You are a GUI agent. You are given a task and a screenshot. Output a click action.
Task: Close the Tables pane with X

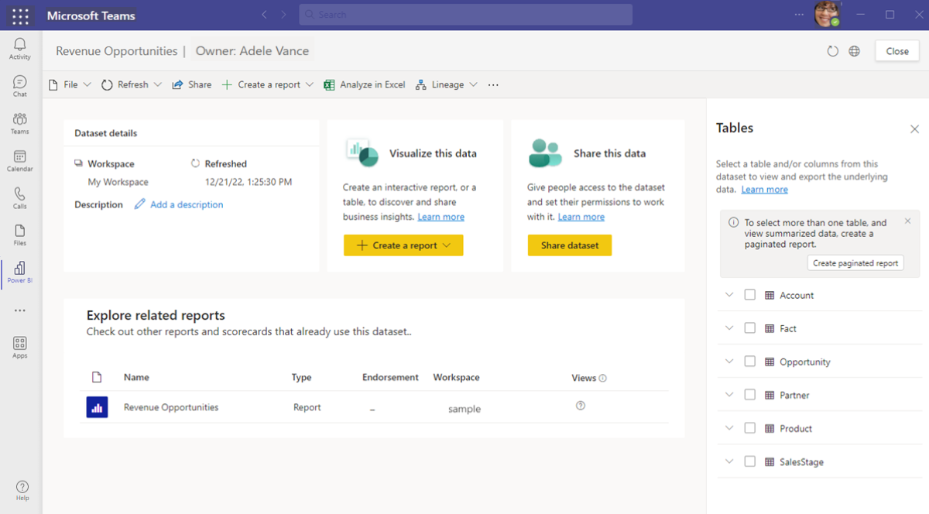914,129
